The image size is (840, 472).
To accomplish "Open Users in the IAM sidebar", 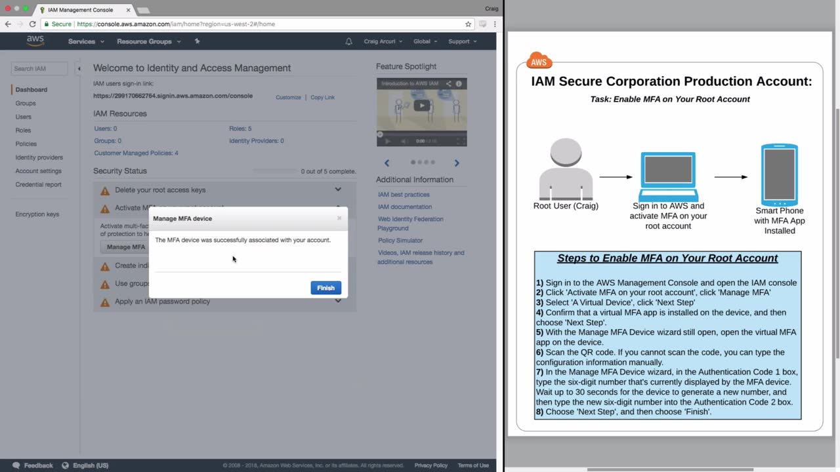I will click(x=24, y=117).
